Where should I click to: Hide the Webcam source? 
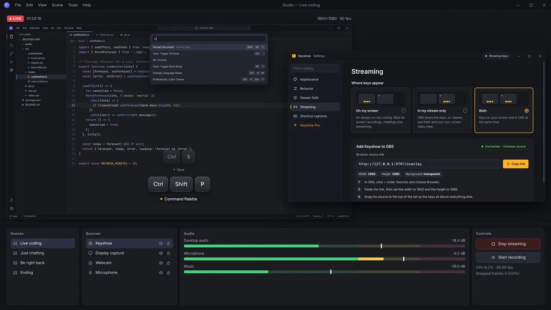[x=161, y=263]
